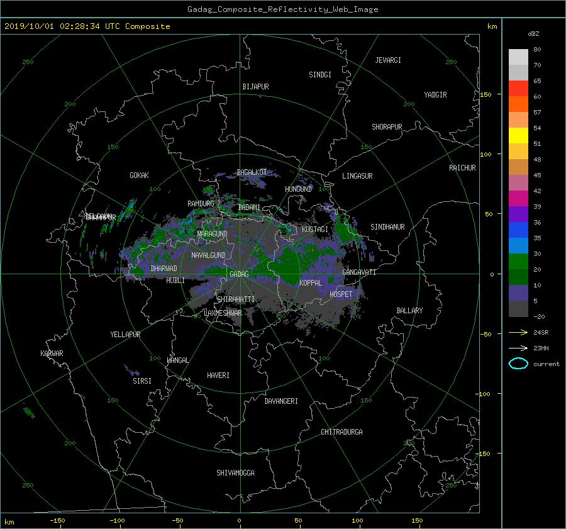The image size is (566, 529).
Task: Click the KARWAR coastal label
Action: pyautogui.click(x=52, y=354)
